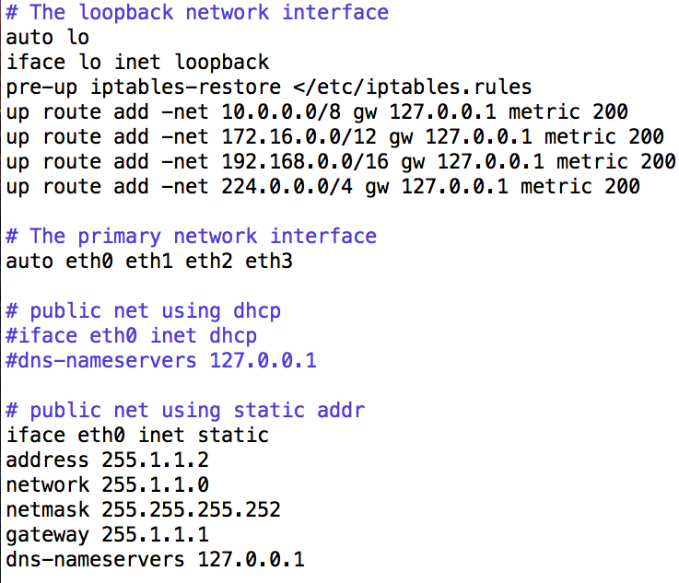Click the 224.0.0.0/4 multicast route
679x583 pixels.
click(322, 187)
